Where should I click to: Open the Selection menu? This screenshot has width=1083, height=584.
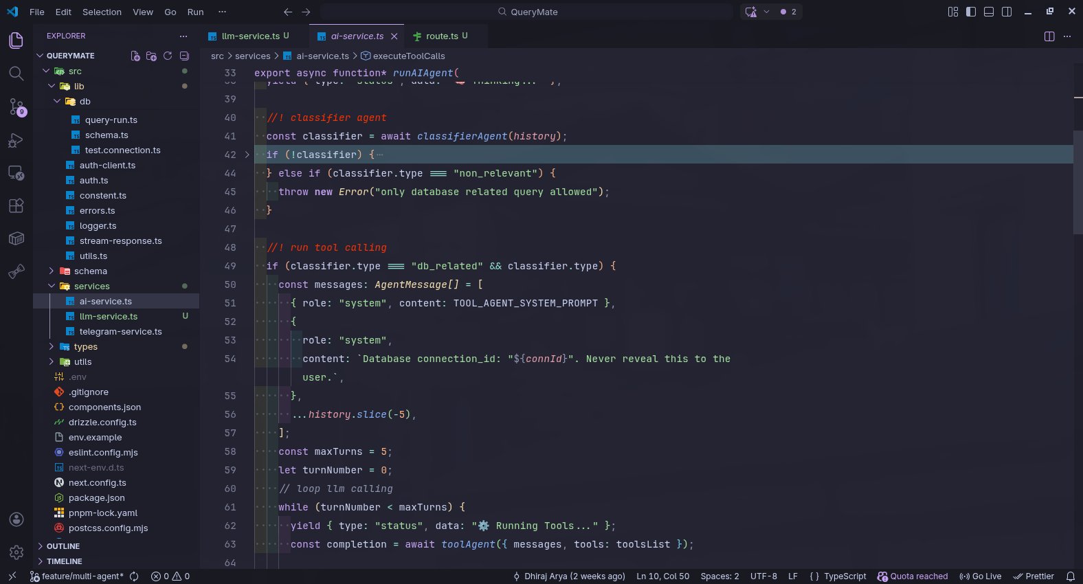102,12
